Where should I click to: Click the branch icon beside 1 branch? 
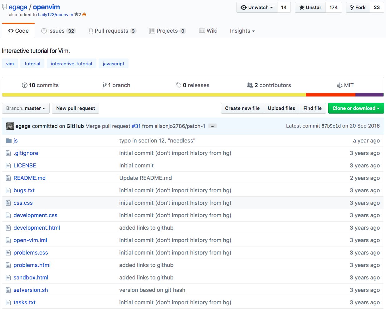click(x=105, y=85)
